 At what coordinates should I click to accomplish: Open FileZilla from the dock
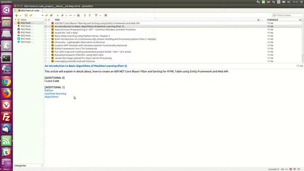click(x=6, y=117)
